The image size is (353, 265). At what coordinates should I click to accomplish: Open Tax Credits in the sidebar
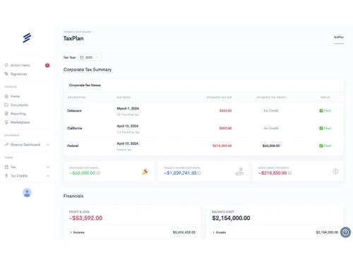point(19,176)
